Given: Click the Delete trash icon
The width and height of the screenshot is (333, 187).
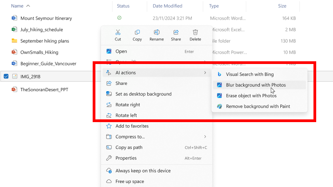Looking at the screenshot, I should click(195, 33).
